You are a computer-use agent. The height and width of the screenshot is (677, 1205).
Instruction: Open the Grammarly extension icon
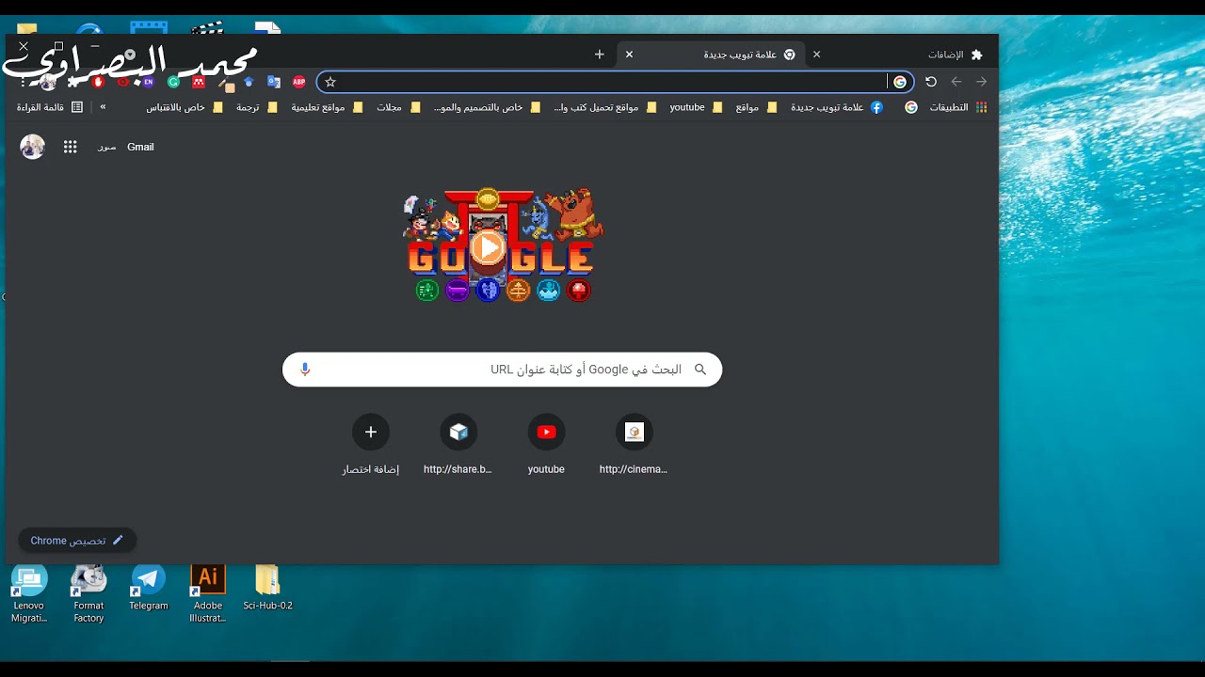(173, 82)
